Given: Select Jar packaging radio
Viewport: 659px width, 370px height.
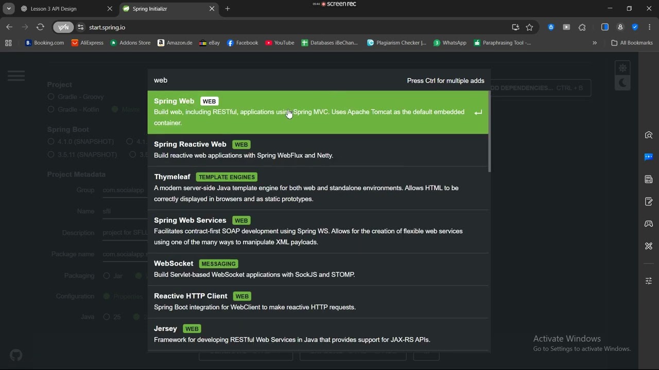Looking at the screenshot, I should coord(107,276).
